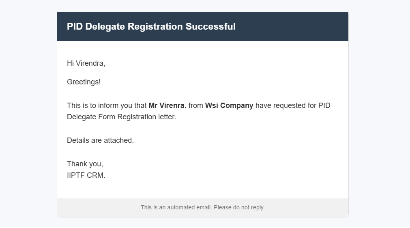
Task: Click the "IIPTF CRM." signature
Action: tap(86, 176)
